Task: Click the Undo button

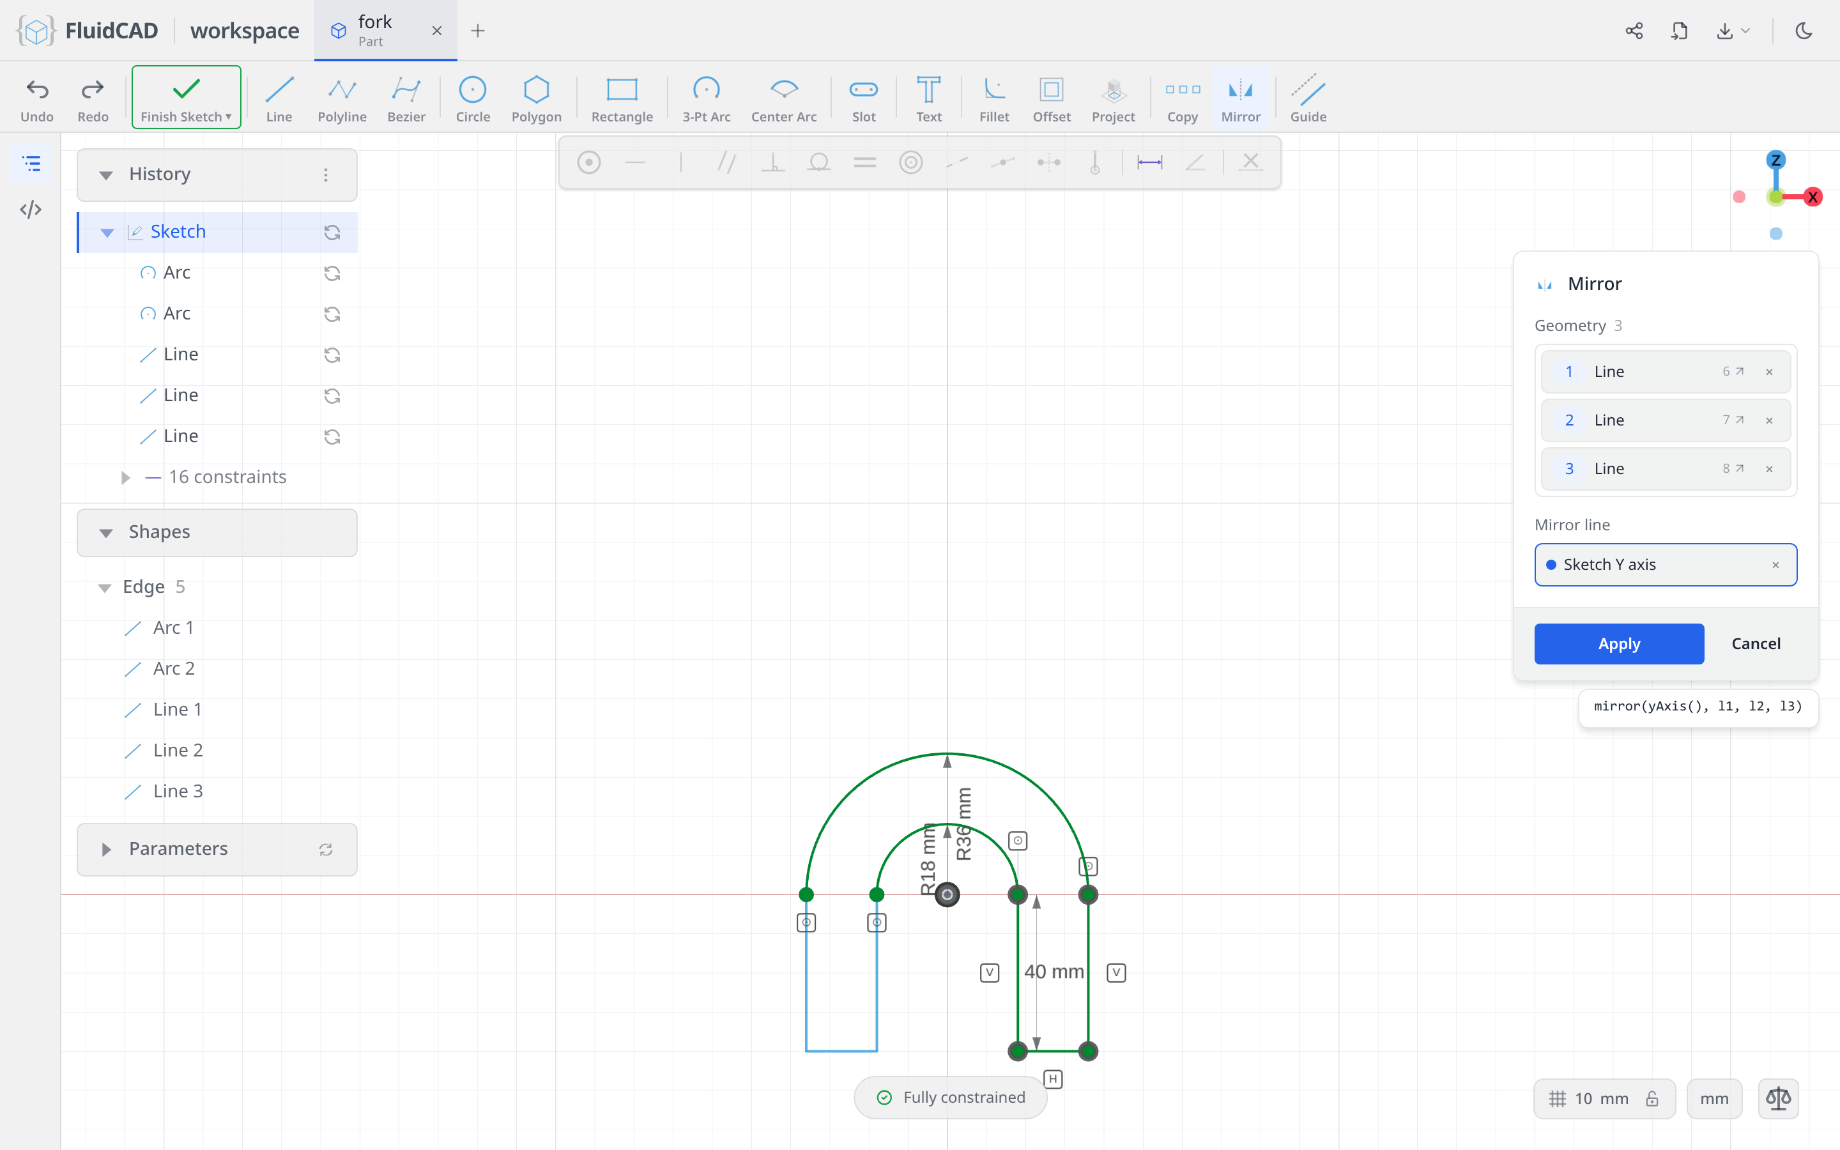Action: coord(36,99)
